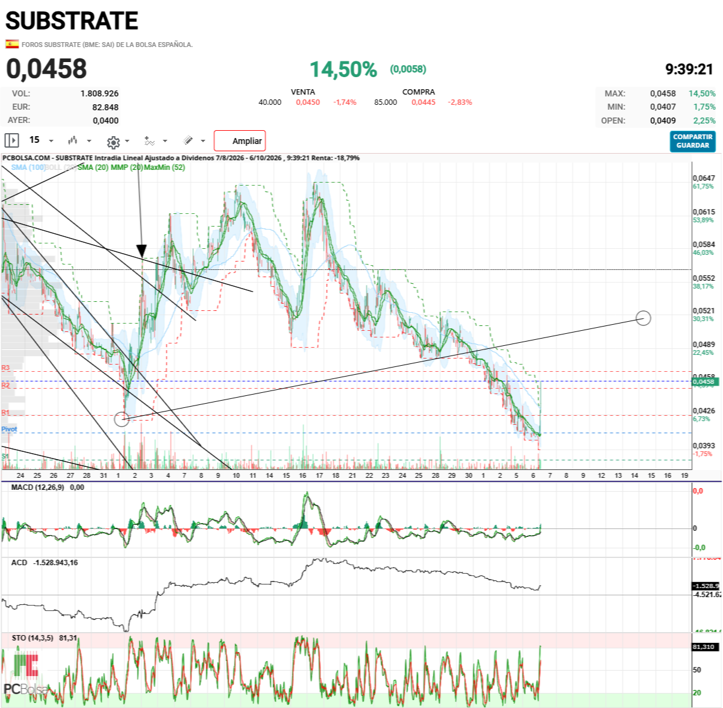Screen dimensions: 723x708
Task: Toggle the SMA (100) indicator legend
Action: [x=28, y=168]
